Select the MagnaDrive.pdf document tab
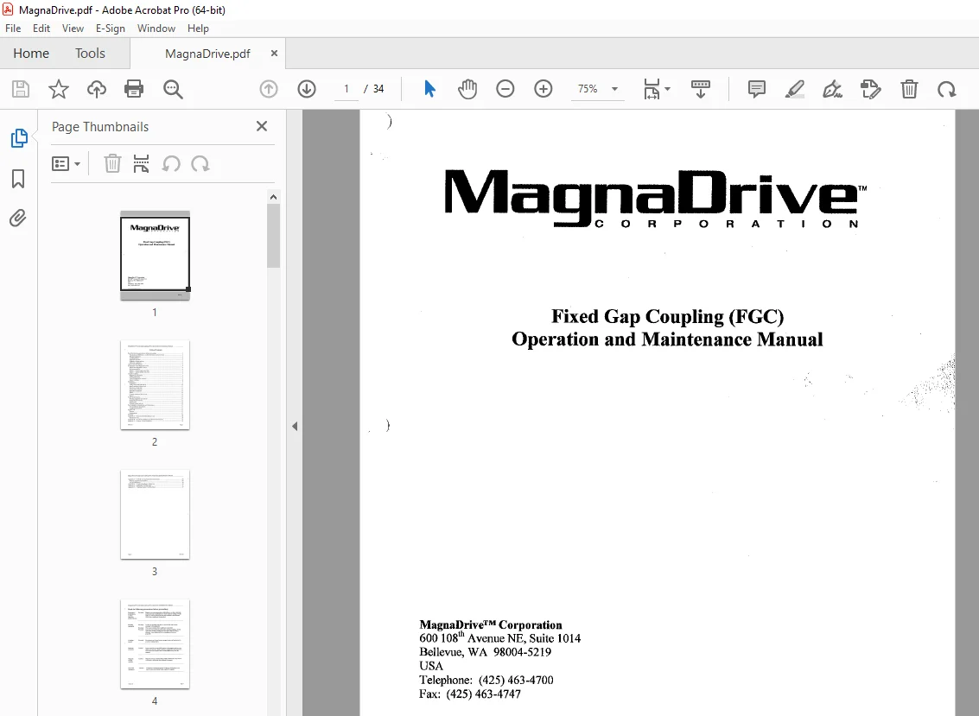This screenshot has height=716, width=979. pos(207,54)
